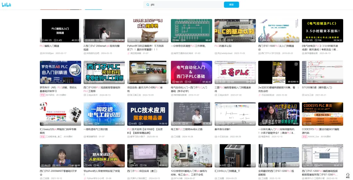Viewport: 353px width, 180px height.
Task: Click the 共139课时 text
Action: click(61, 95)
